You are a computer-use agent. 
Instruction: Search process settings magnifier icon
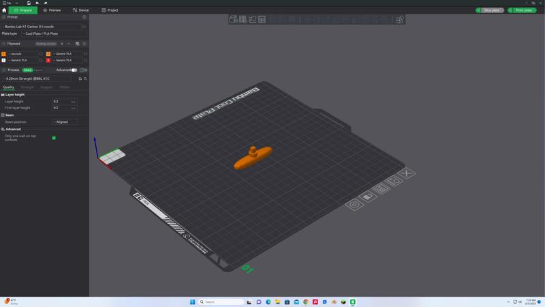(85, 78)
